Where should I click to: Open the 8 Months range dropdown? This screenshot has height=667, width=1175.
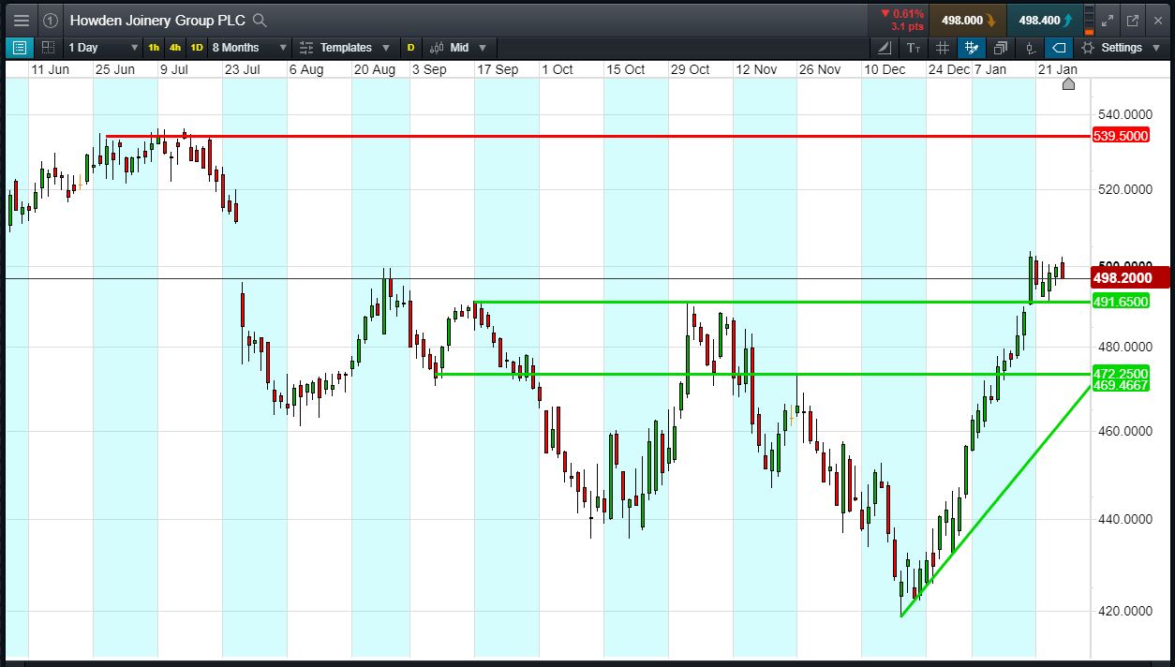tap(248, 48)
